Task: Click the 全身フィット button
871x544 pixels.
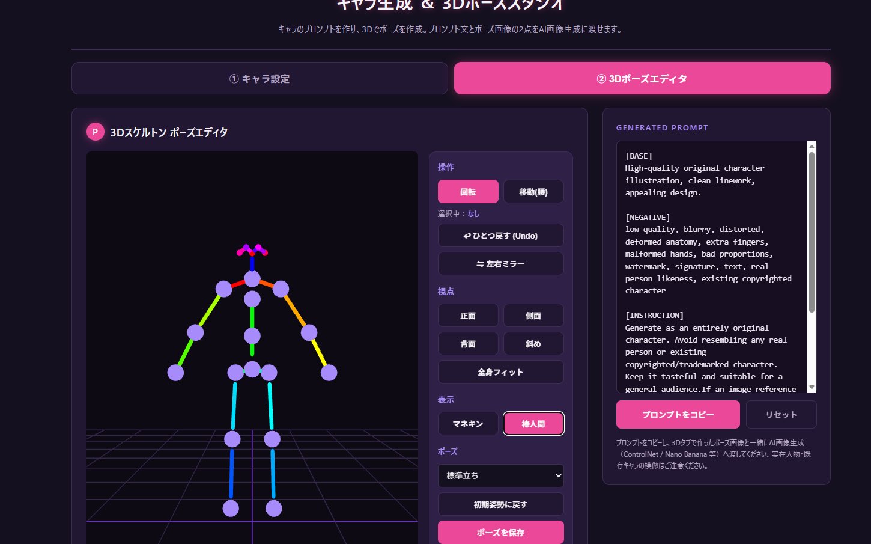Action: click(x=501, y=372)
